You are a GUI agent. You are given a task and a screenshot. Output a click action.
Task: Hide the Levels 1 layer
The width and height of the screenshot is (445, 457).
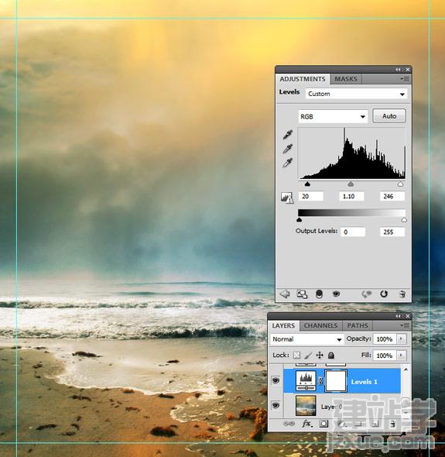(x=276, y=380)
